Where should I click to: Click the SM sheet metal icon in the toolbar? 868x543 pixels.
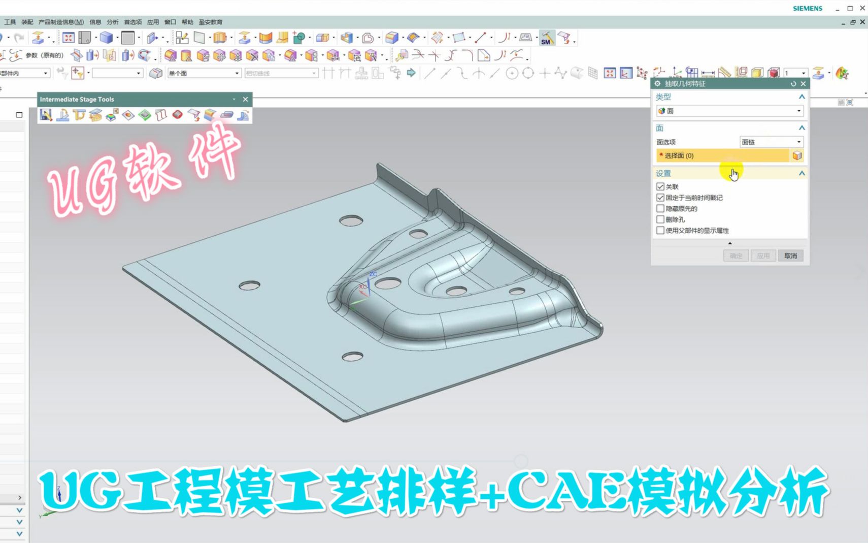[548, 38]
